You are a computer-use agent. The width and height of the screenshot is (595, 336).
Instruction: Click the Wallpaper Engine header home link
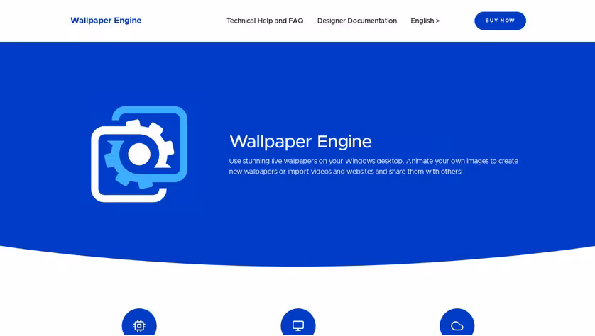click(x=106, y=21)
